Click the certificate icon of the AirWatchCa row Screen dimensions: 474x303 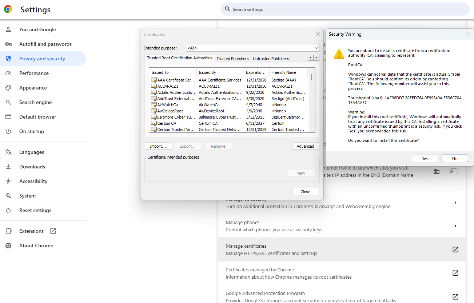point(154,105)
